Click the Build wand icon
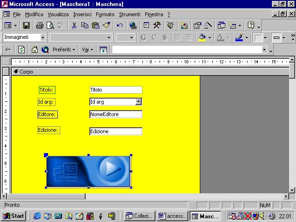 208,25
